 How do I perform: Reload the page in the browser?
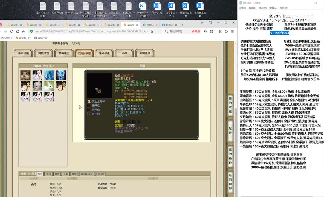click(x=11, y=31)
